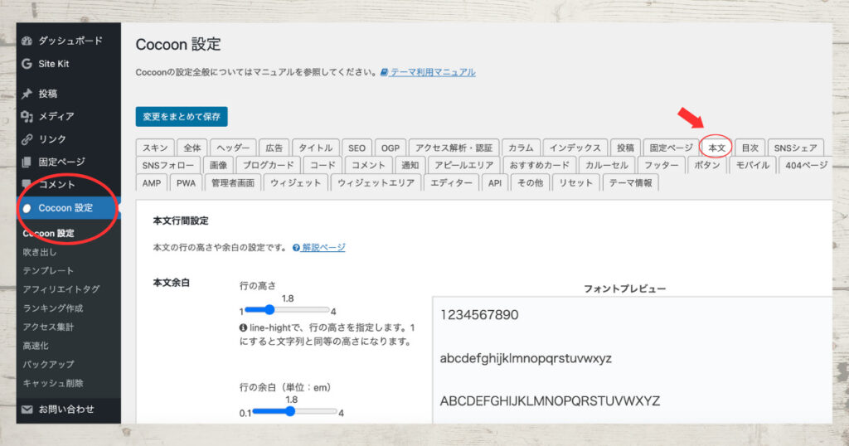849x446 pixels.
Task: Switch to the ヘッダー tab
Action: [x=233, y=148]
